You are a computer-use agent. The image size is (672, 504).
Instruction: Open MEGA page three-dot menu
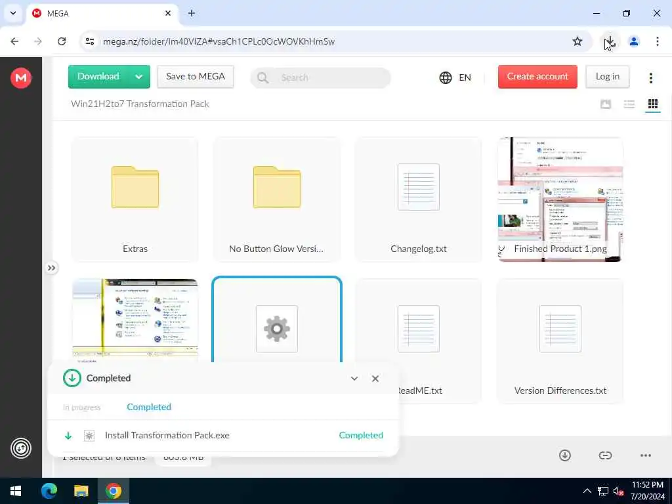(x=650, y=77)
